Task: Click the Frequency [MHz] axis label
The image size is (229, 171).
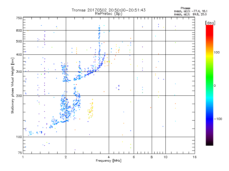Action: pos(108,160)
